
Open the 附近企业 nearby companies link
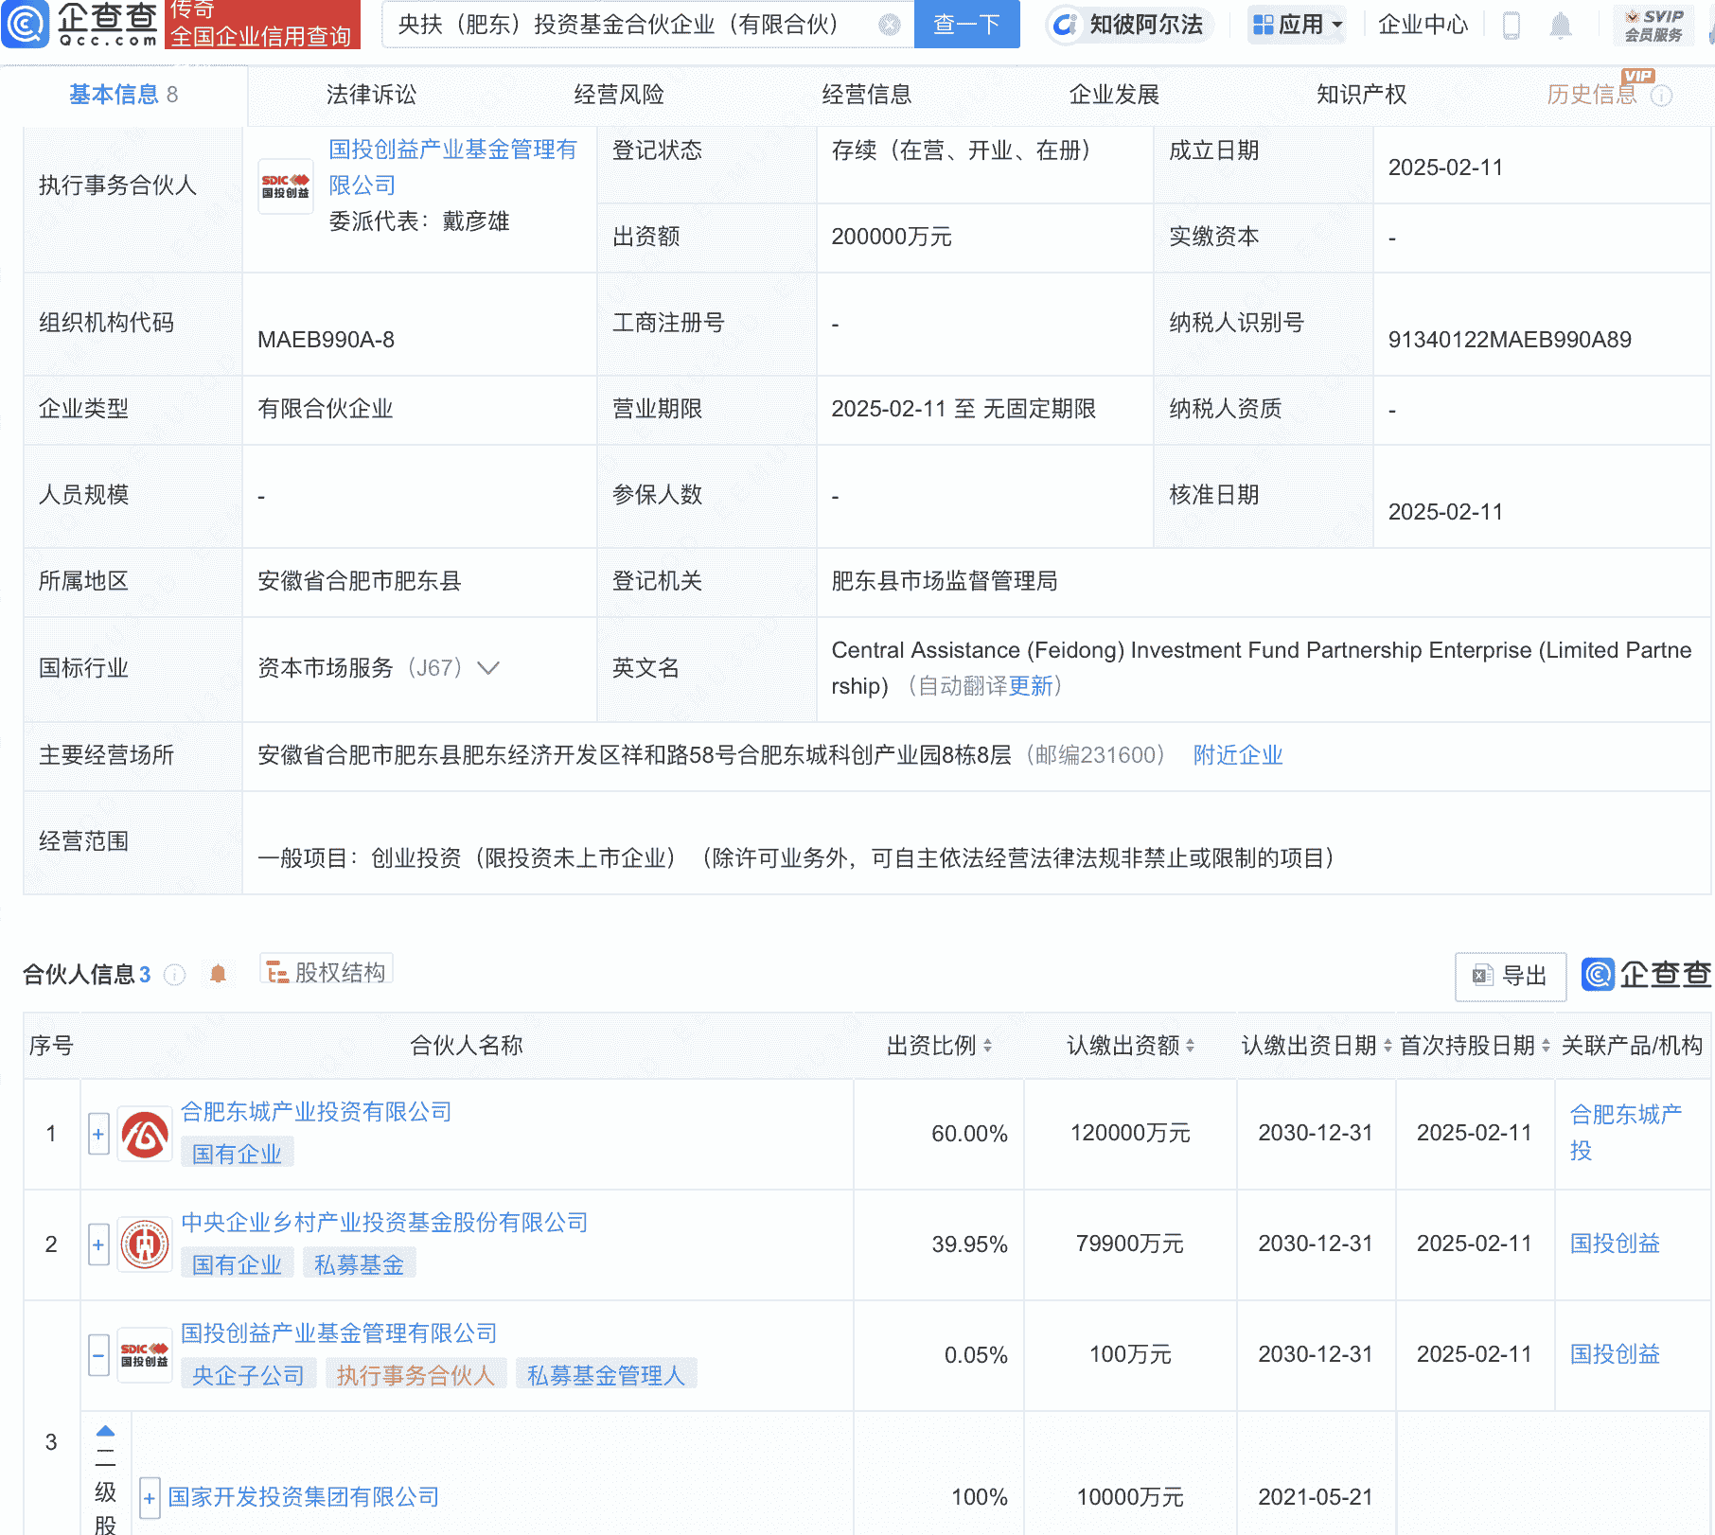(x=1237, y=755)
